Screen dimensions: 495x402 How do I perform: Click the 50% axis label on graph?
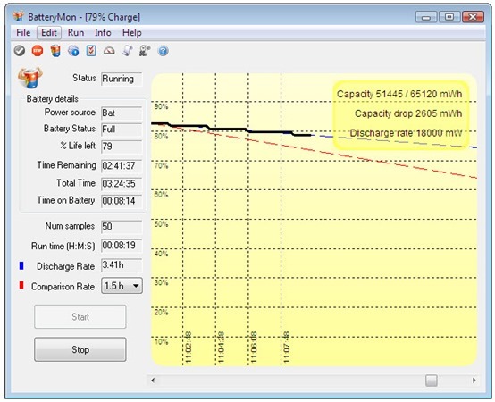161,224
